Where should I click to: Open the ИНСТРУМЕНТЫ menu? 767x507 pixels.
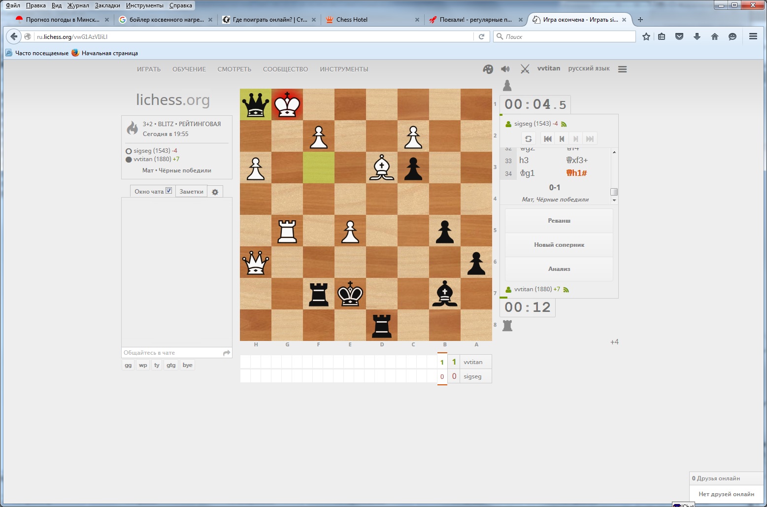click(344, 69)
